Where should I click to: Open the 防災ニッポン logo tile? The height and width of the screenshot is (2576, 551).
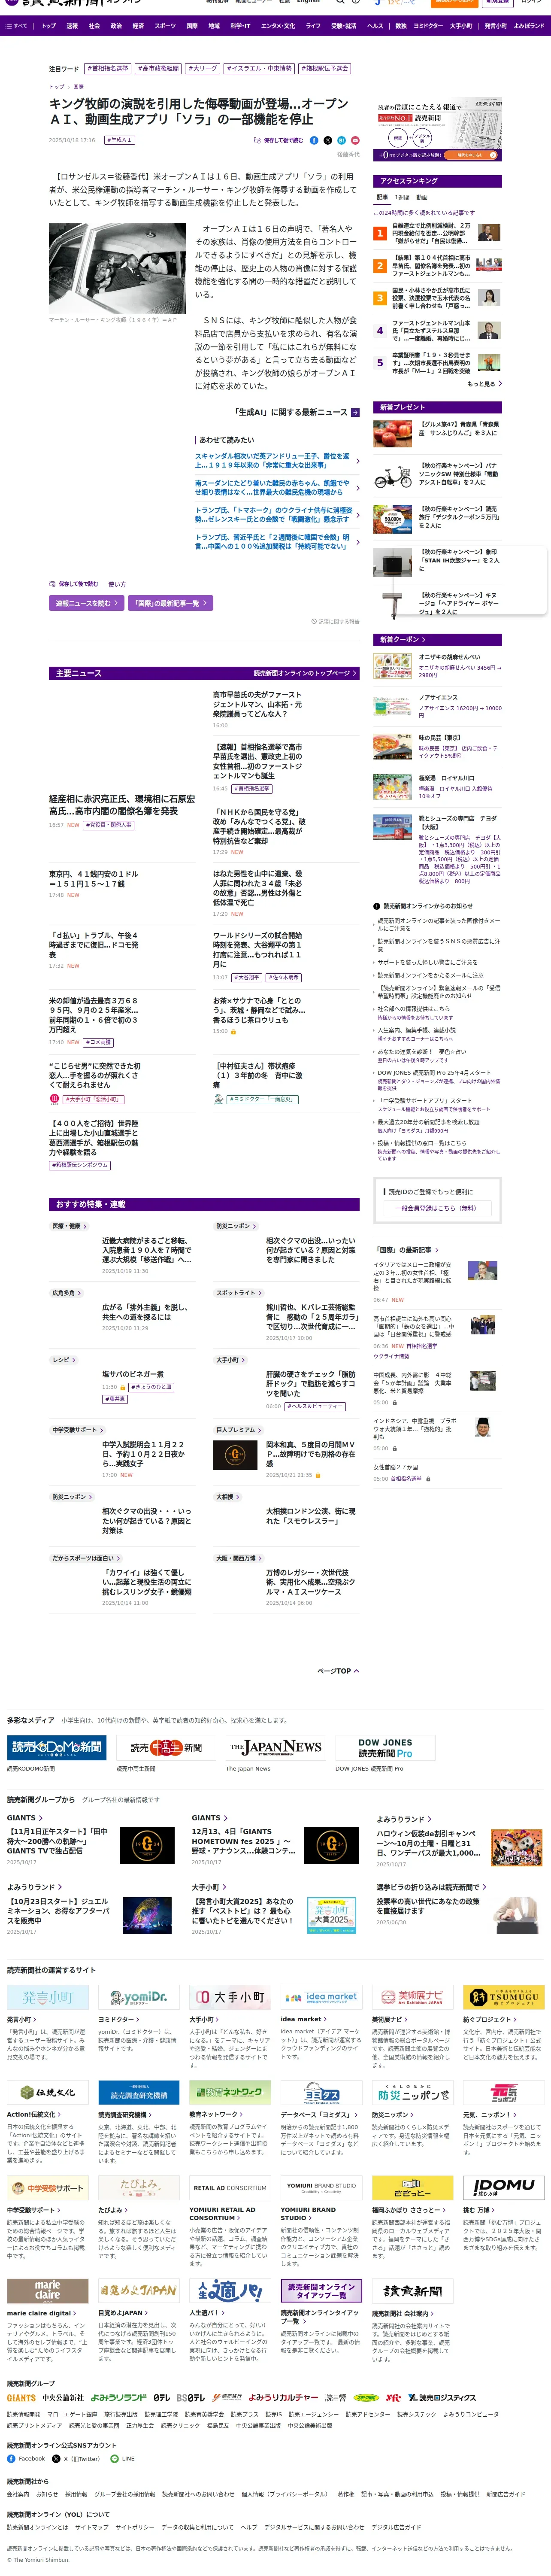(413, 2092)
